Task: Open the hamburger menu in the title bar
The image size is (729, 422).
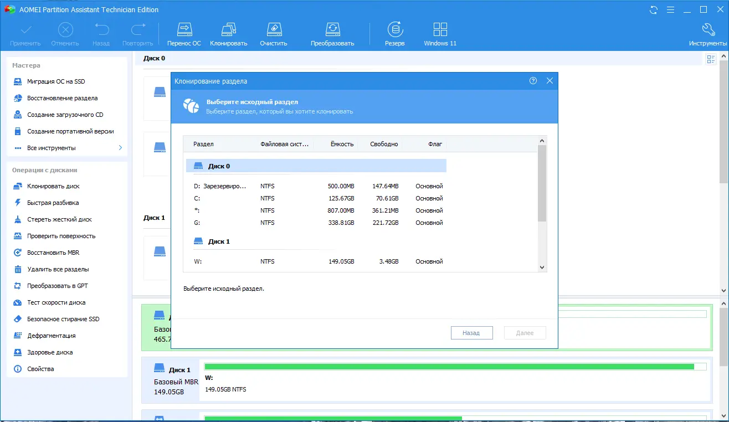Action: pyautogui.click(x=670, y=9)
